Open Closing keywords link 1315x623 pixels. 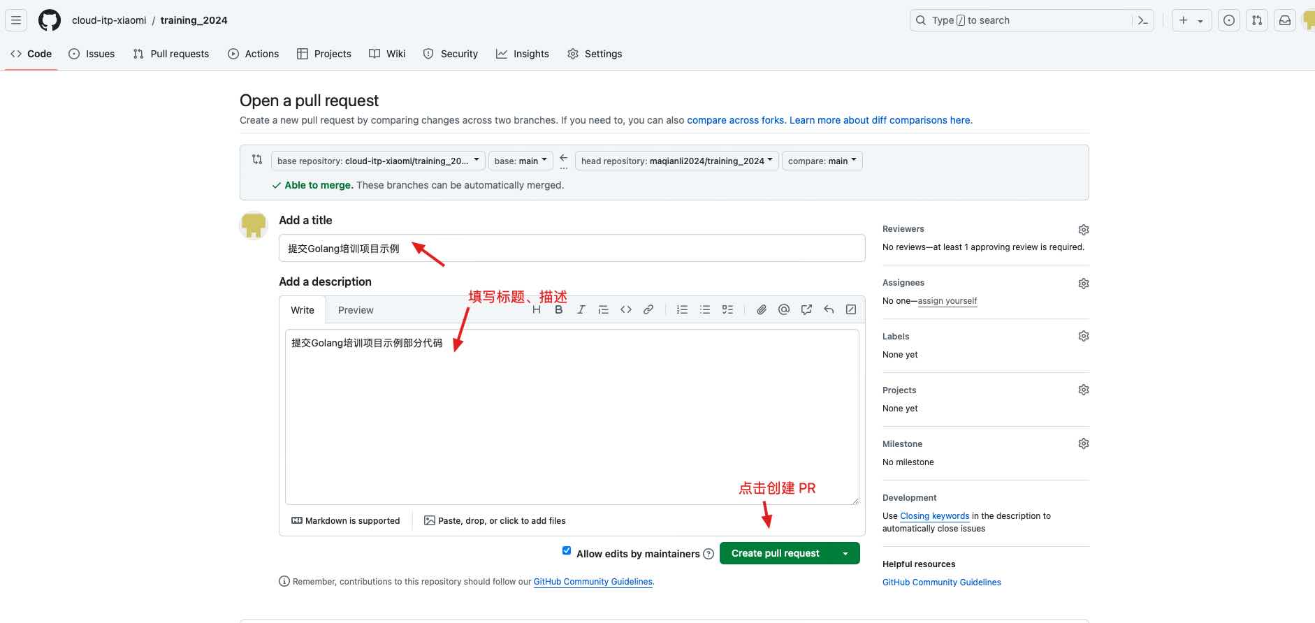(x=935, y=516)
